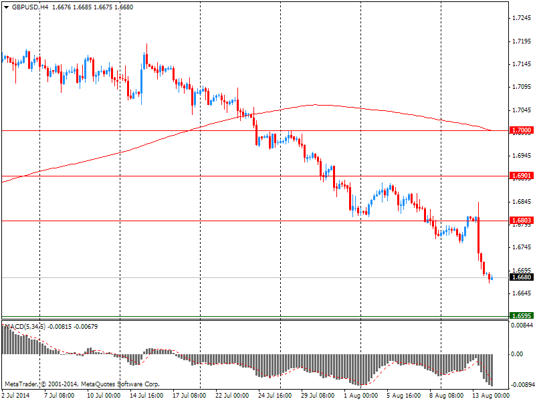This screenshot has height=401, width=535.
Task: Click the 24 Jul 16:00 time label
Action: [275, 396]
